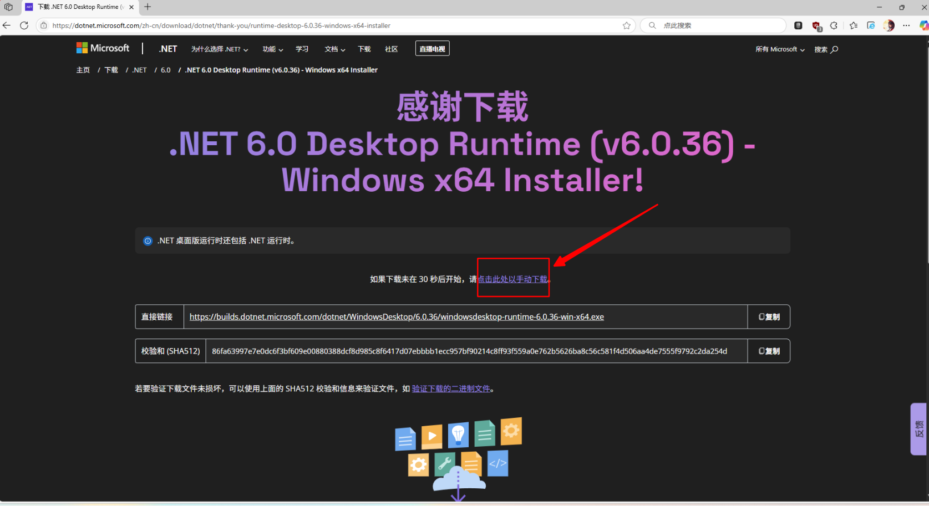Image resolution: width=929 pixels, height=506 pixels.
Task: Click the 直播电视 button
Action: pos(432,49)
